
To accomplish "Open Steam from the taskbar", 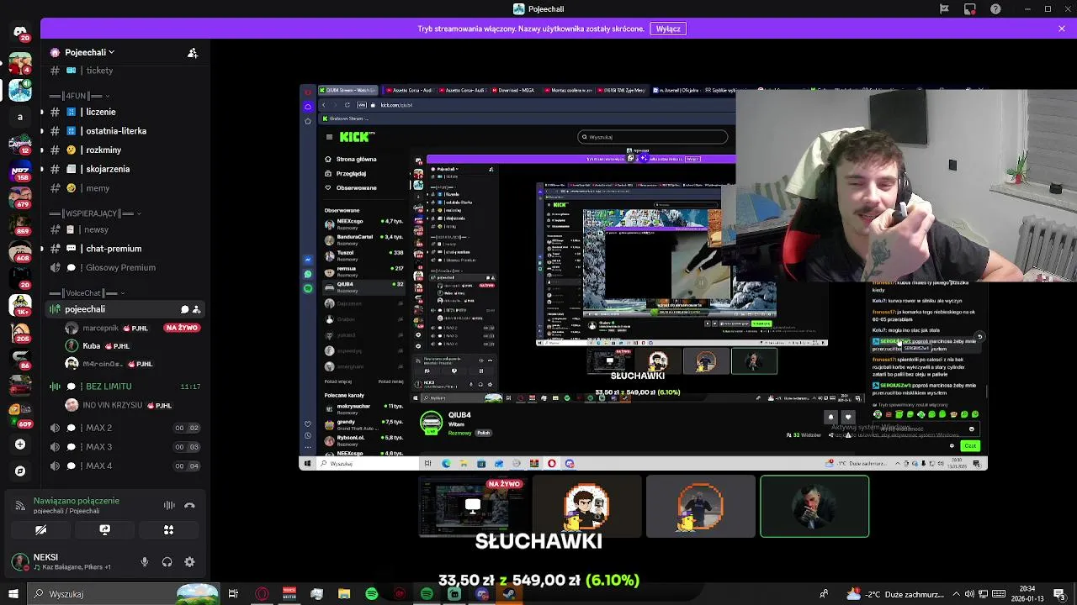I will pyautogui.click(x=509, y=594).
